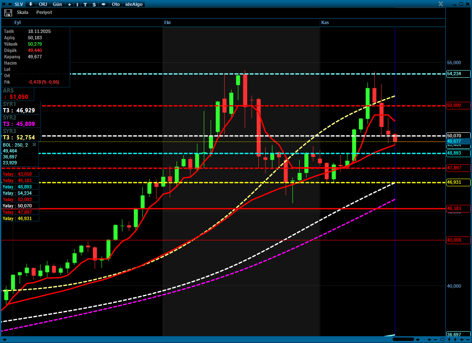Close the BOL: 250, 2 indicator
Image resolution: width=472 pixels, height=343 pixels.
tap(34, 145)
